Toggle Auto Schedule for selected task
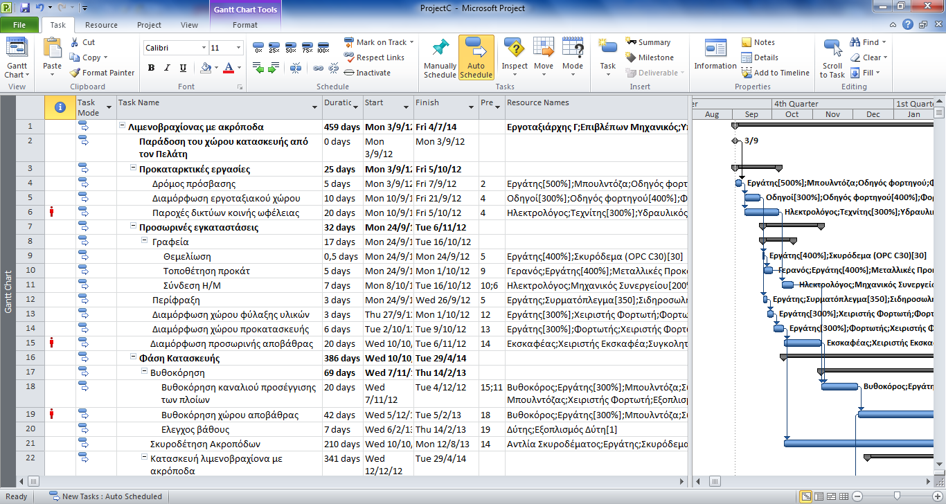The height and width of the screenshot is (504, 946). 476,57
